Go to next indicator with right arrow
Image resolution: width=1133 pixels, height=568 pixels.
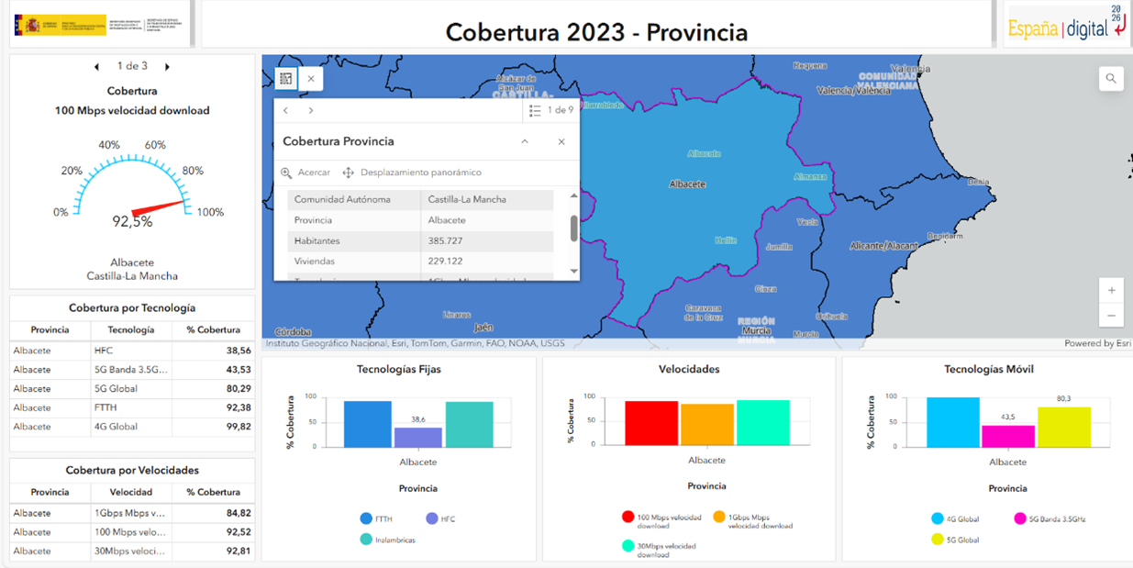click(x=167, y=67)
